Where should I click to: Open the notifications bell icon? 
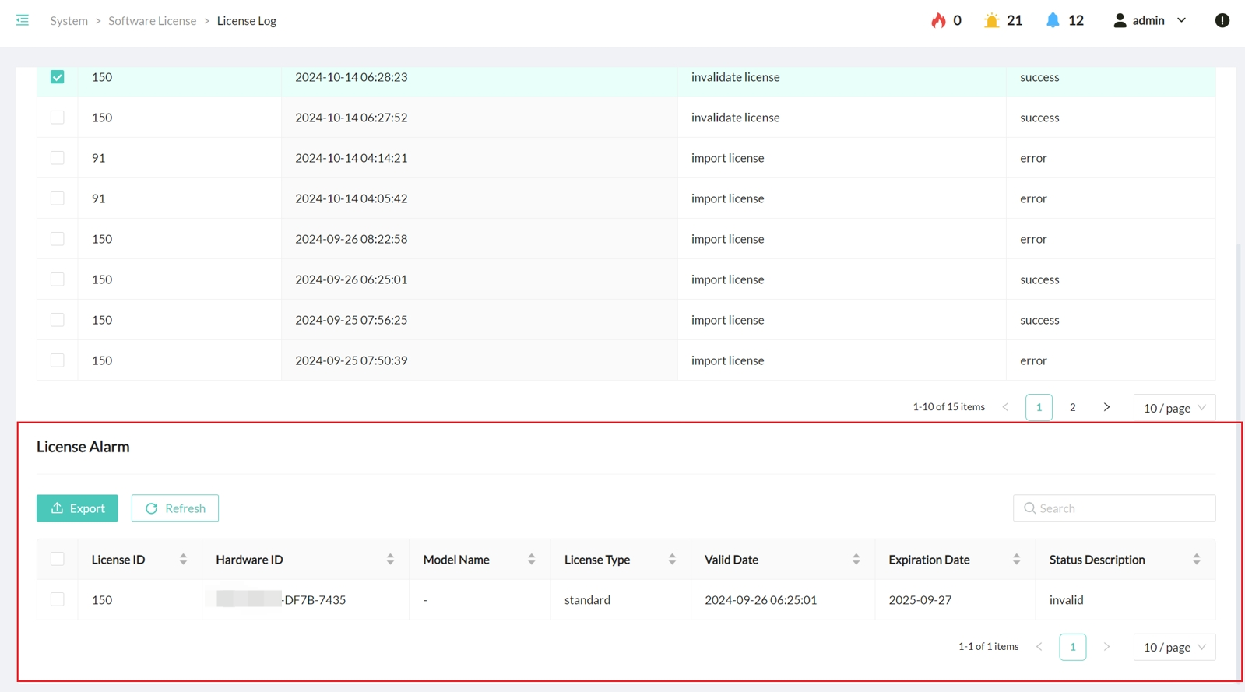point(1053,20)
